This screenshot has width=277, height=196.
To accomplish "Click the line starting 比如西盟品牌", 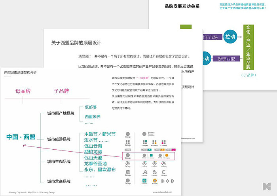I will [x=137, y=67].
